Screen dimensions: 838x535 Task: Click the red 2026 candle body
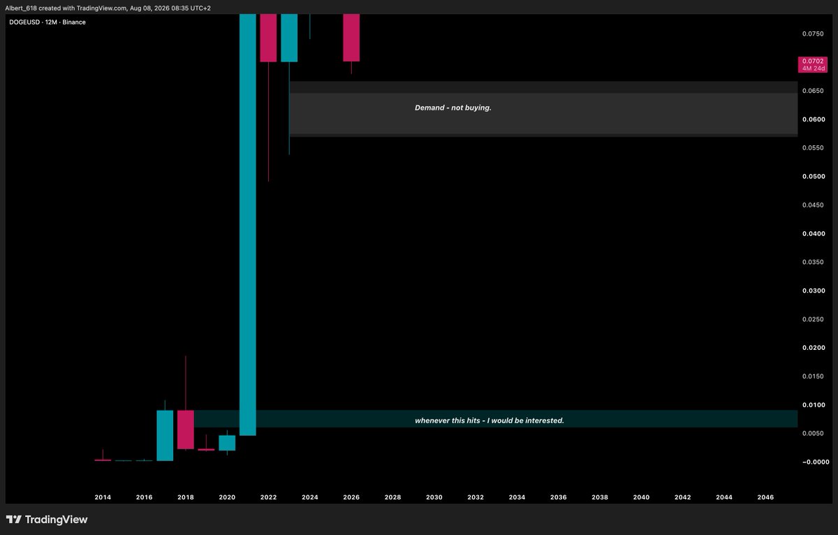(351, 38)
